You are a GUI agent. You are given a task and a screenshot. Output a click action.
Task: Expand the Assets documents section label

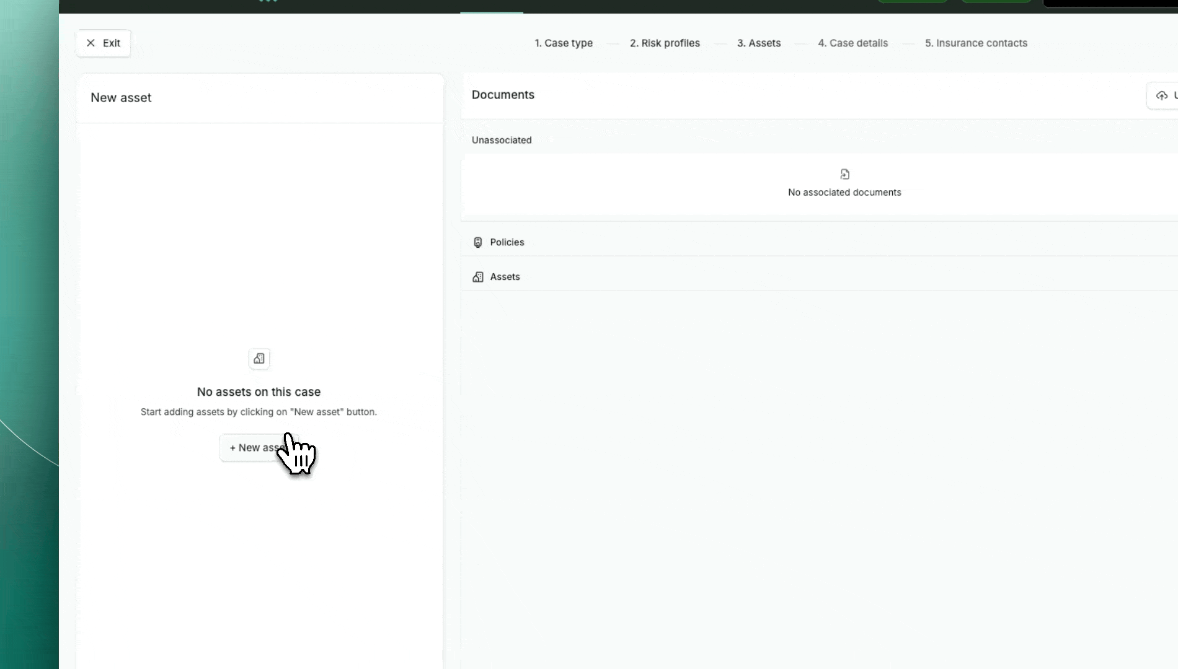pyautogui.click(x=505, y=277)
